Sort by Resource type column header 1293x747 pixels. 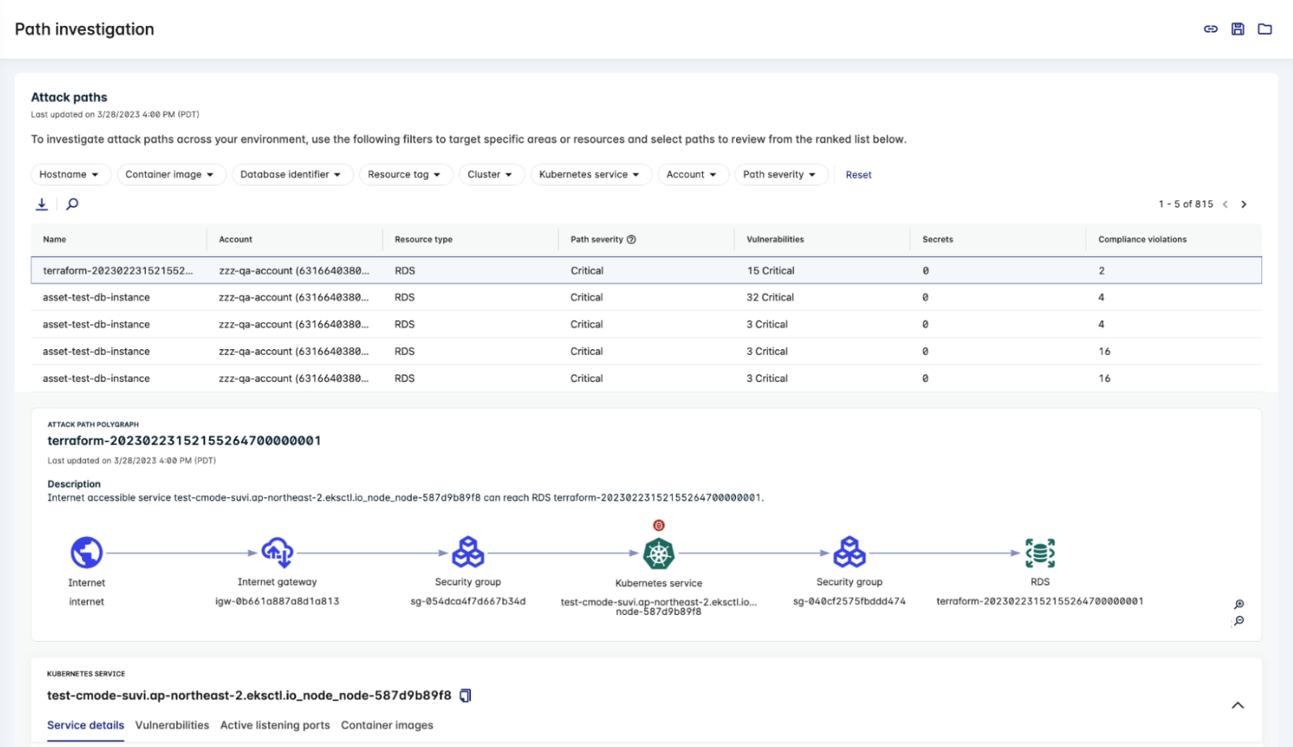coord(423,240)
